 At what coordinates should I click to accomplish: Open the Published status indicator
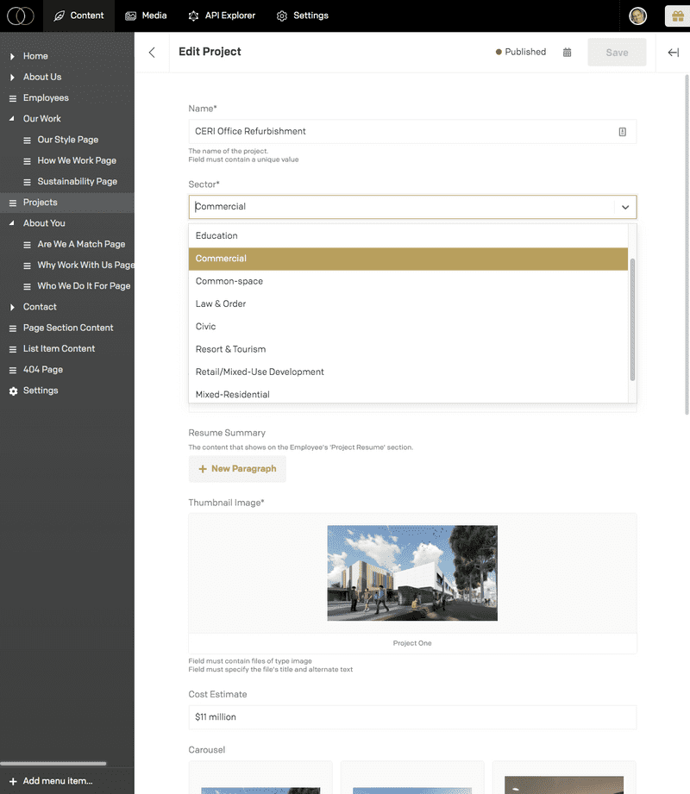click(521, 52)
